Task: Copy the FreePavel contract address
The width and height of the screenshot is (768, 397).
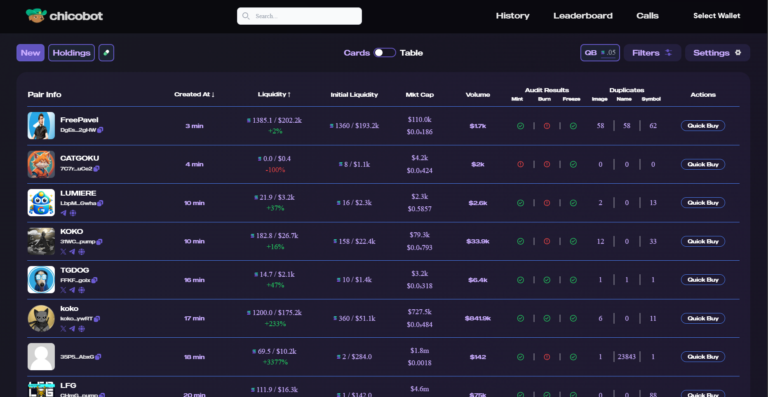Action: tap(100, 130)
